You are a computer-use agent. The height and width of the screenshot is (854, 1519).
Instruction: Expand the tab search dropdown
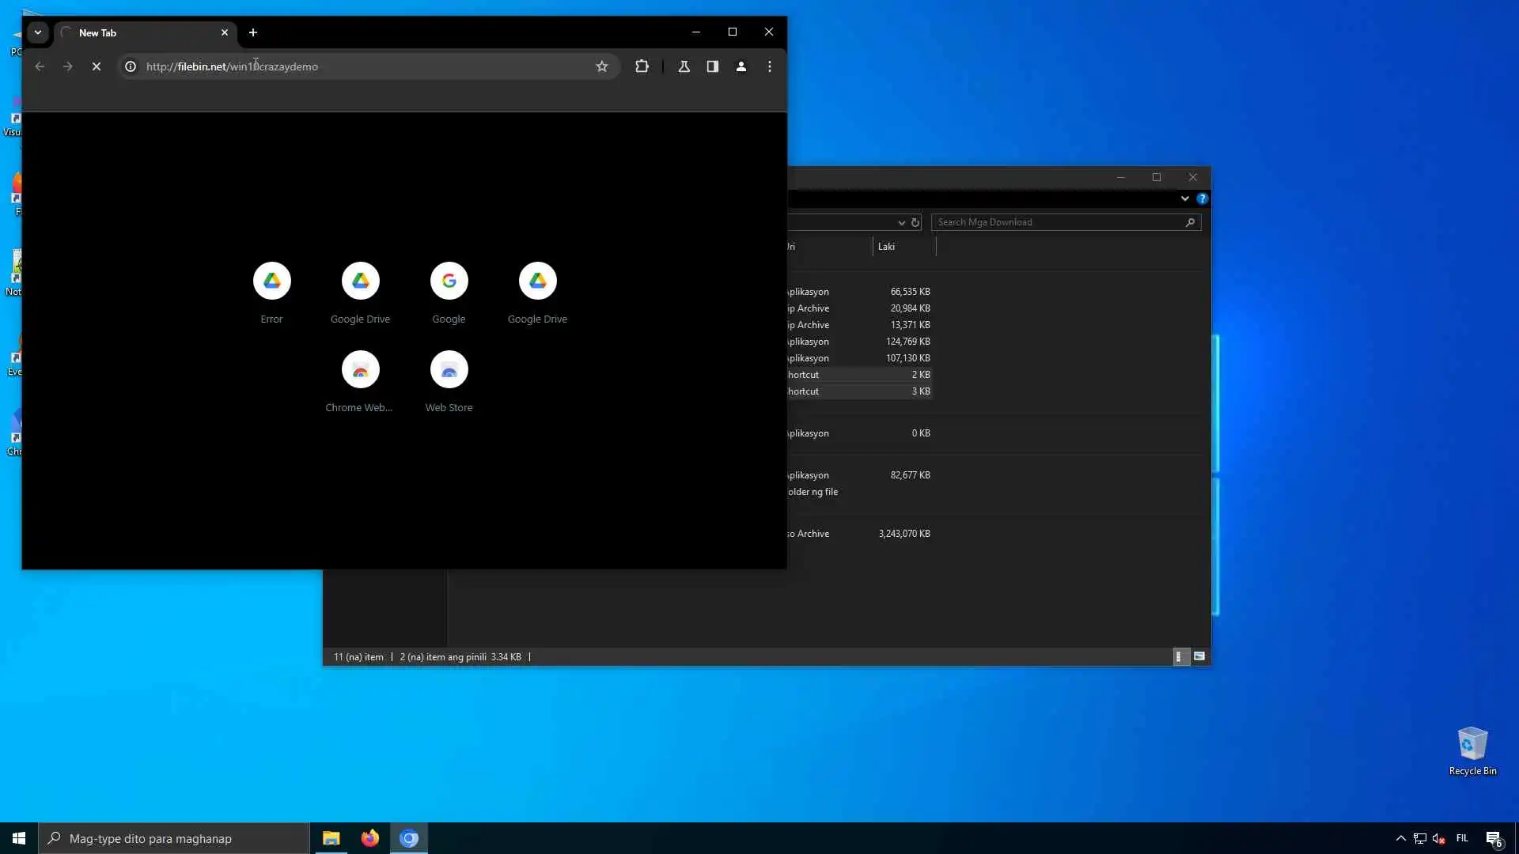coord(37,32)
